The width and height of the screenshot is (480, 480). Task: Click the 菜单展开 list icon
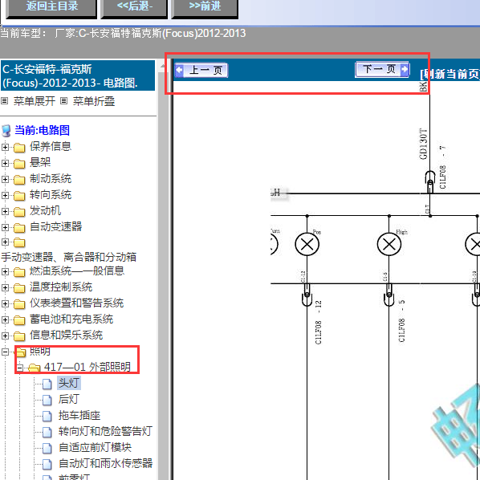(4, 100)
